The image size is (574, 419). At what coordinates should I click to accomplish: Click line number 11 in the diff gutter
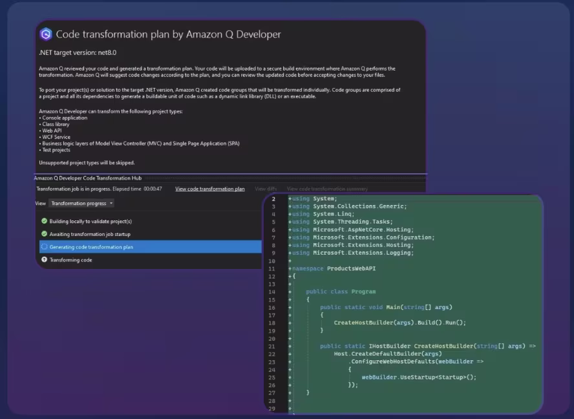(x=271, y=269)
